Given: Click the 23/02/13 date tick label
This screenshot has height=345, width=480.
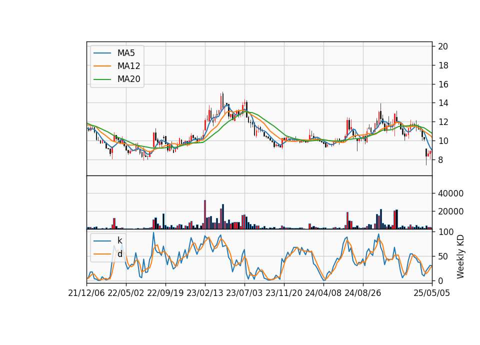Looking at the screenshot, I should pyautogui.click(x=205, y=293).
